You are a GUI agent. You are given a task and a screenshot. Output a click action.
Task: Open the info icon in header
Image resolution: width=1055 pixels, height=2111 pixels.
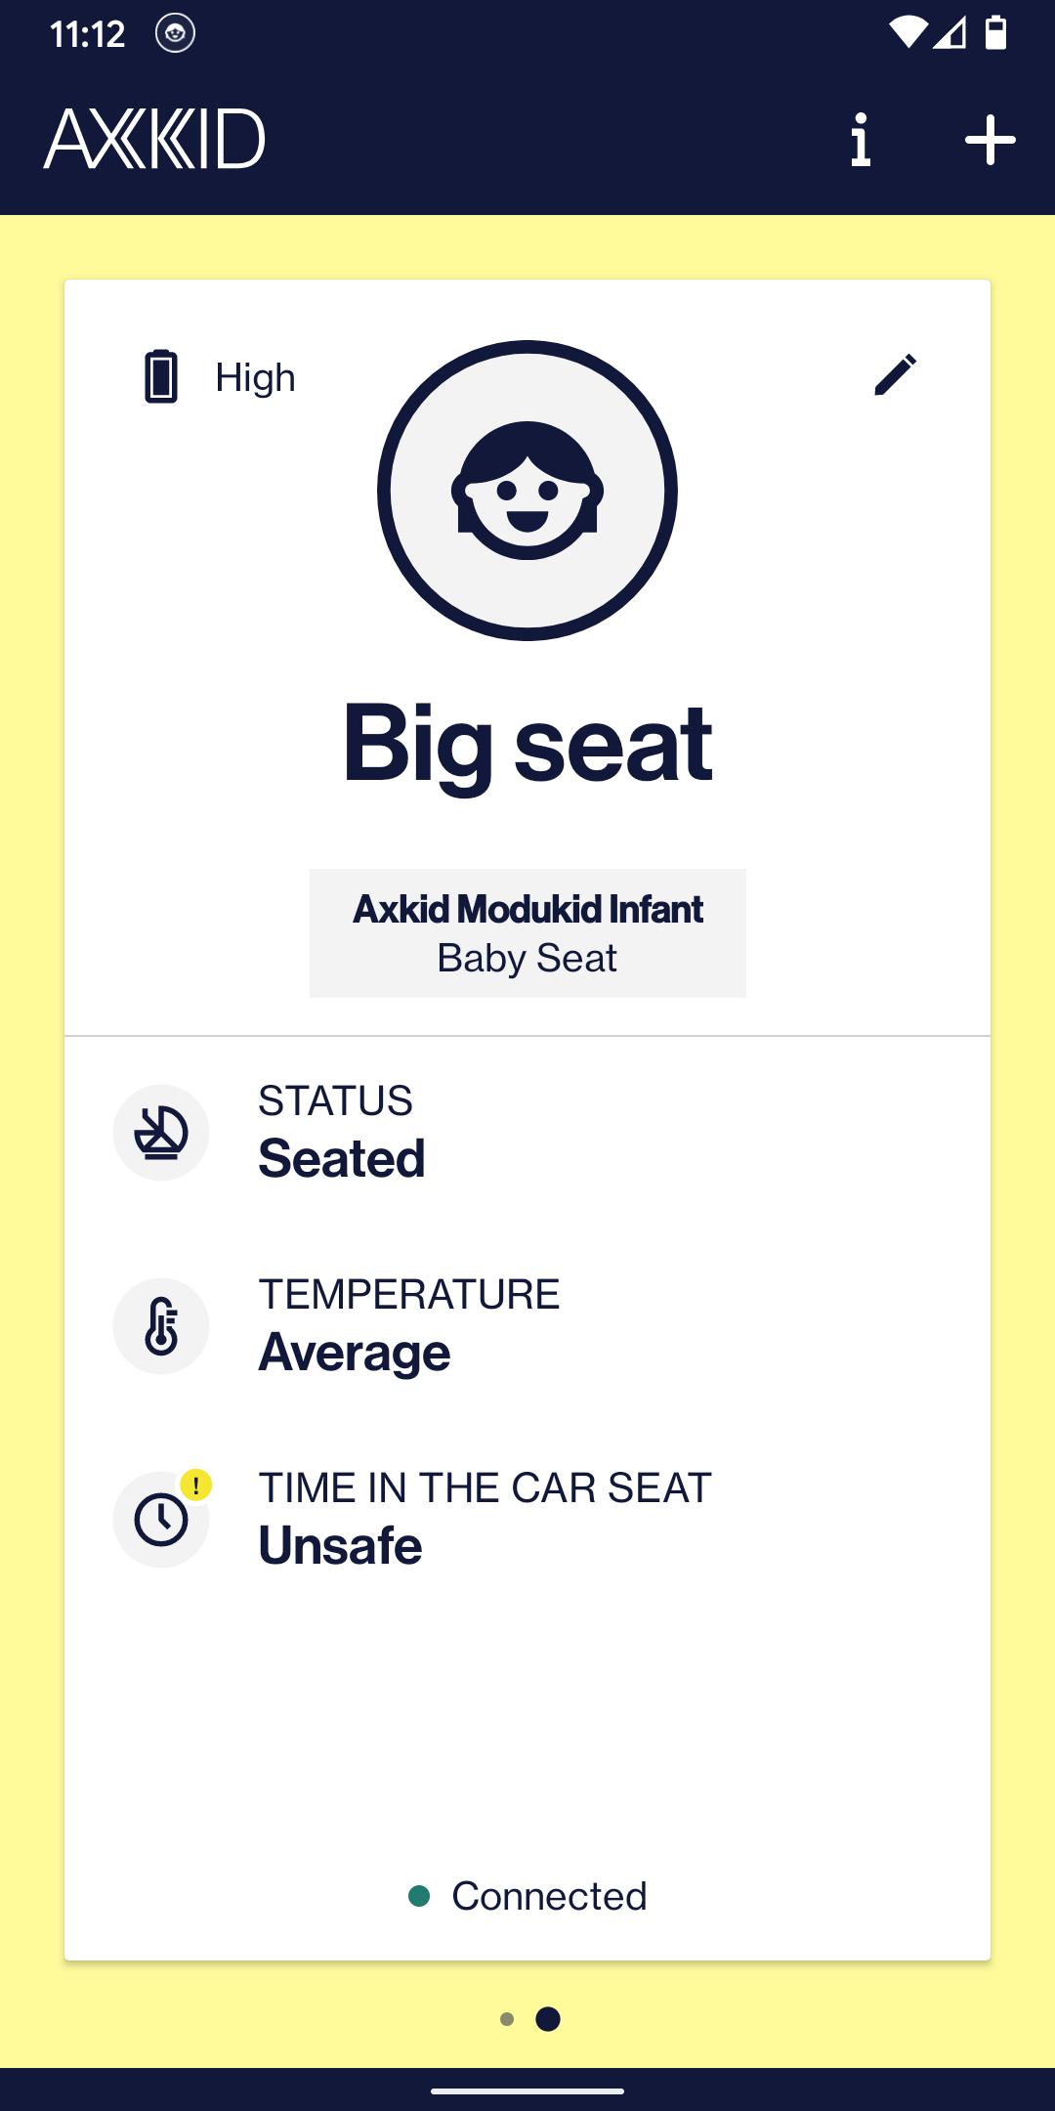(x=860, y=140)
